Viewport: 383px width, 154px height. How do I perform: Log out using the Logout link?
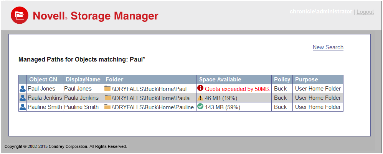365,12
